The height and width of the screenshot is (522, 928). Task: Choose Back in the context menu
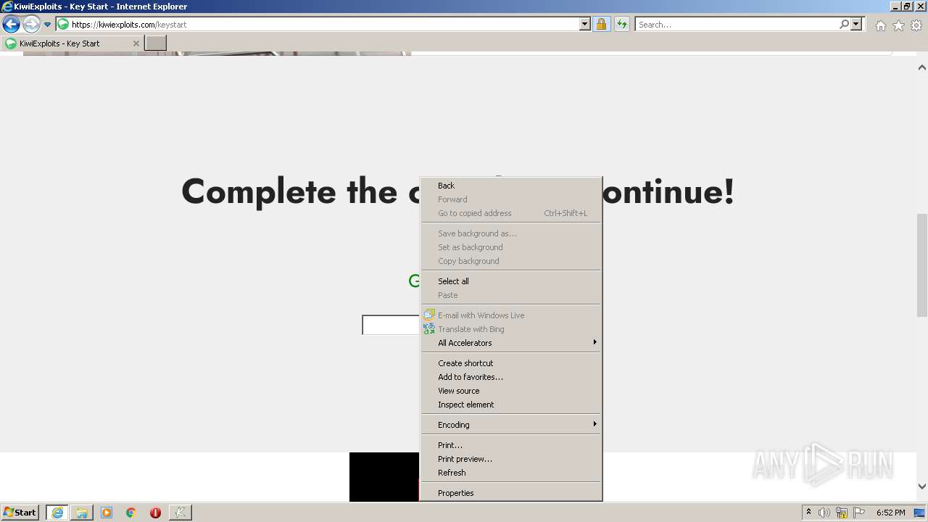(x=511, y=186)
